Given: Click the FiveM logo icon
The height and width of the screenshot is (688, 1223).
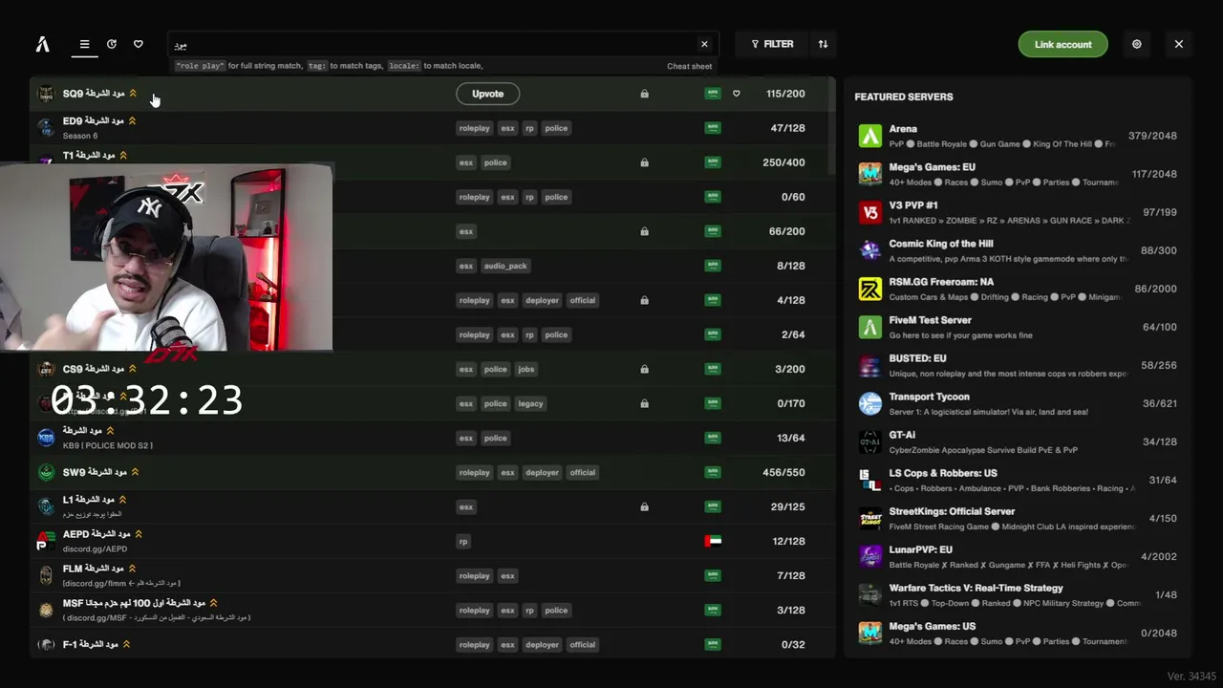Looking at the screenshot, I should click(42, 44).
